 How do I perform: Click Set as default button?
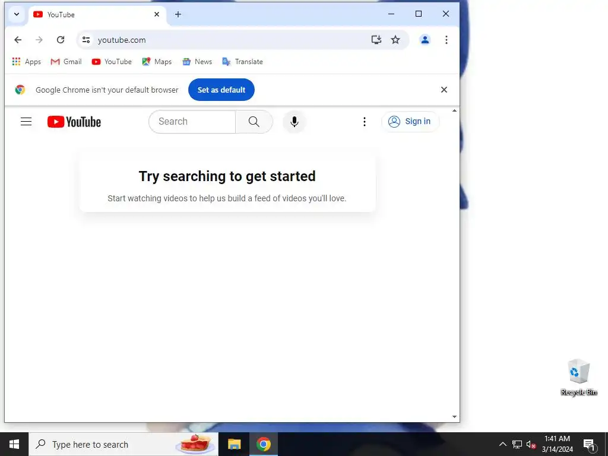click(x=221, y=90)
